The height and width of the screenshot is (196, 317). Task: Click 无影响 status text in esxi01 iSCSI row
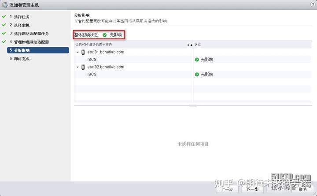pos(206,60)
